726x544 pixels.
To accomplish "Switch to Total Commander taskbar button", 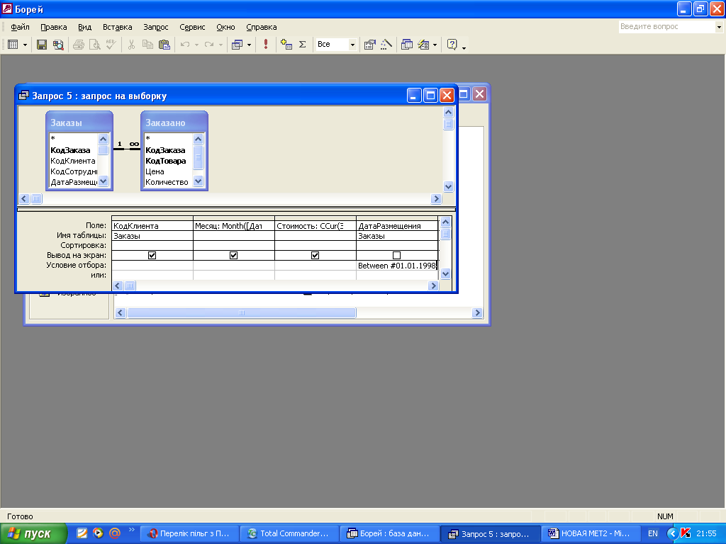I will (x=289, y=533).
